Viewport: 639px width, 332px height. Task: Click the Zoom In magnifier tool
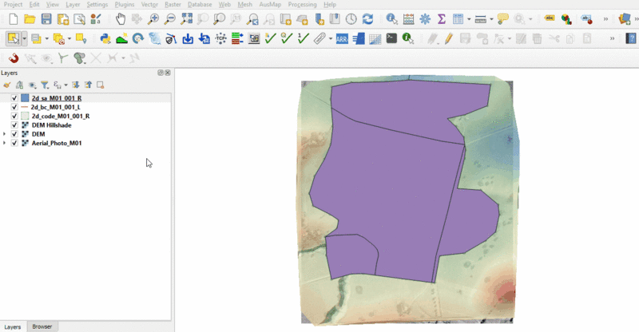[x=154, y=18]
